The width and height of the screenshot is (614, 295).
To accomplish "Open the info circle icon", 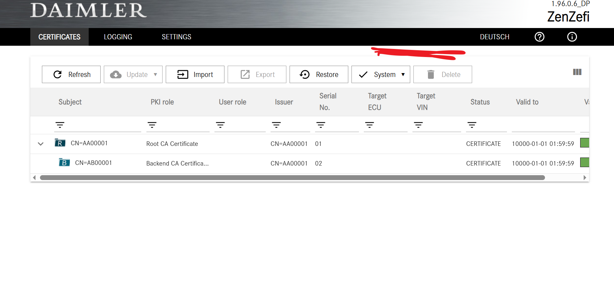I will point(572,37).
